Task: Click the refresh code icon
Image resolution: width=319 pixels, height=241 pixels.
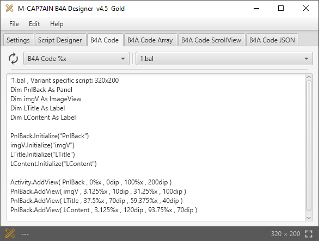Action: (x=13, y=59)
